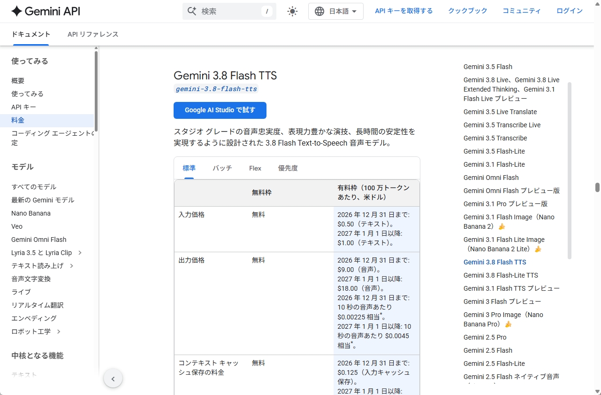The image size is (601, 395).
Task: Open すべてのモデル in sidebar
Action: point(34,187)
